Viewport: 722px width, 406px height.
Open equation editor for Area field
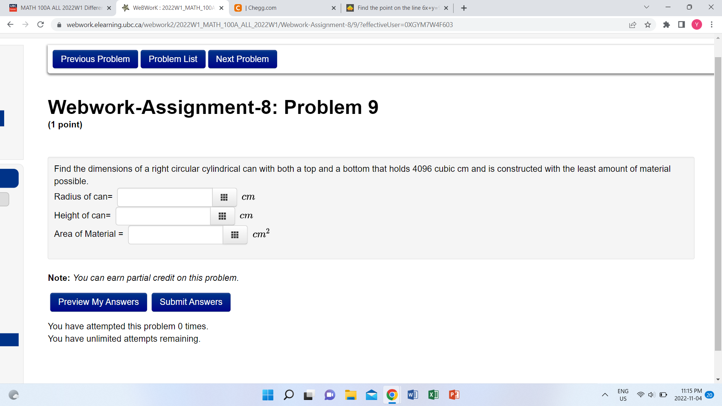point(235,235)
